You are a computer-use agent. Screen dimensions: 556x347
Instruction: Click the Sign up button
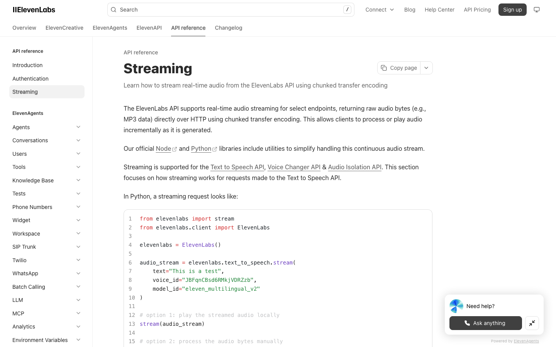512,10
